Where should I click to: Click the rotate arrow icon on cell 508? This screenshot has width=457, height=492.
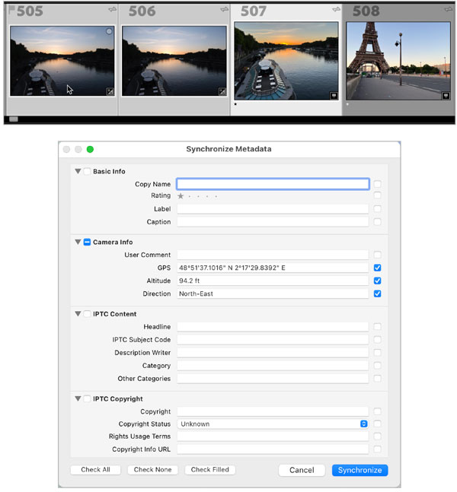click(x=448, y=10)
